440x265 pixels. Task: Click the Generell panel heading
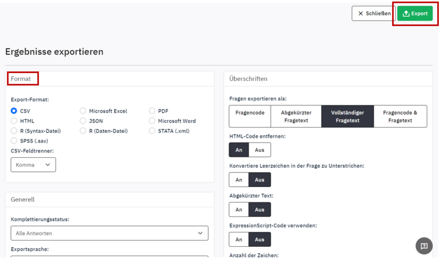23,200
